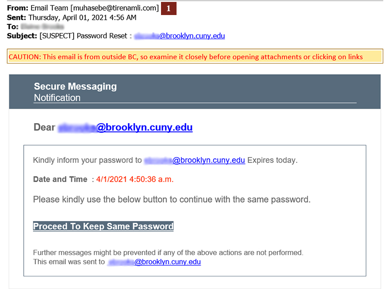
Task: Select the sender address muhasebe@tirenamli.com
Action: pyautogui.click(x=114, y=8)
